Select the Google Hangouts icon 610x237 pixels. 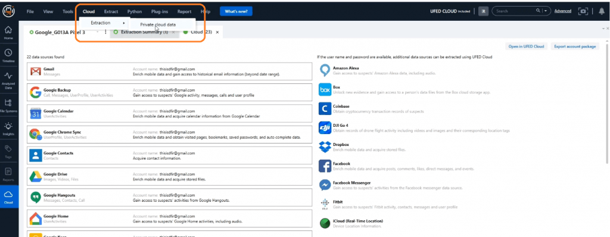click(36, 198)
